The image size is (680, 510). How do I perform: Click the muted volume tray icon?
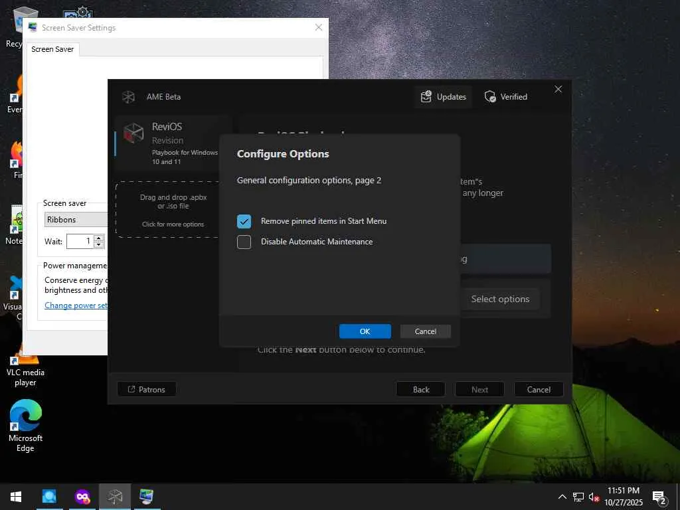[594, 497]
